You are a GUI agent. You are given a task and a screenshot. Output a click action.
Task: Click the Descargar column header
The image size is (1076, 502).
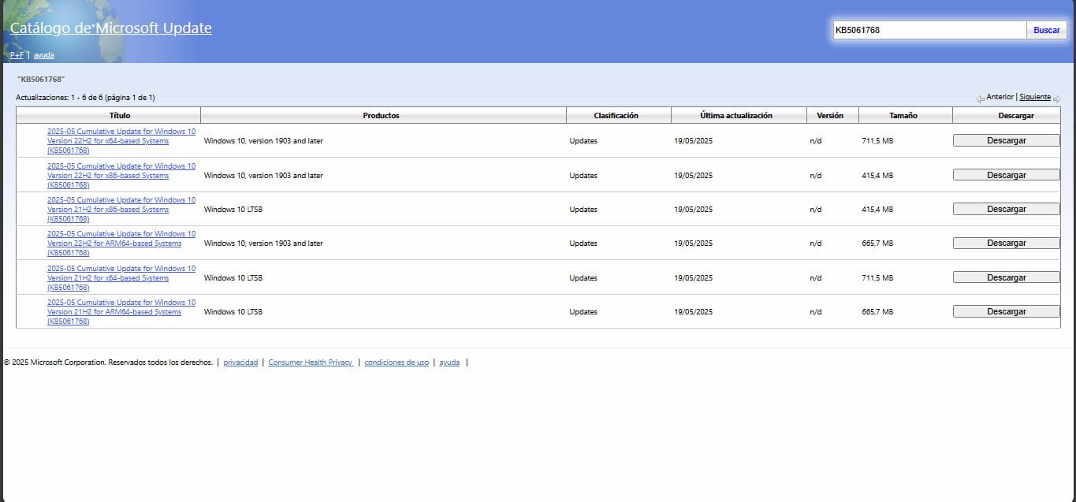pyautogui.click(x=1007, y=115)
